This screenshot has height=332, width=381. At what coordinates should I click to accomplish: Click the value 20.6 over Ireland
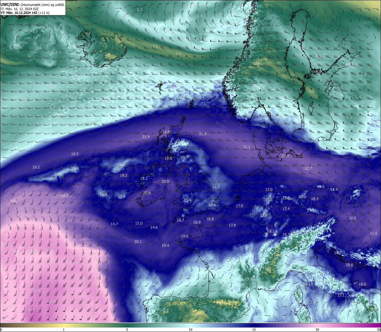147,193
